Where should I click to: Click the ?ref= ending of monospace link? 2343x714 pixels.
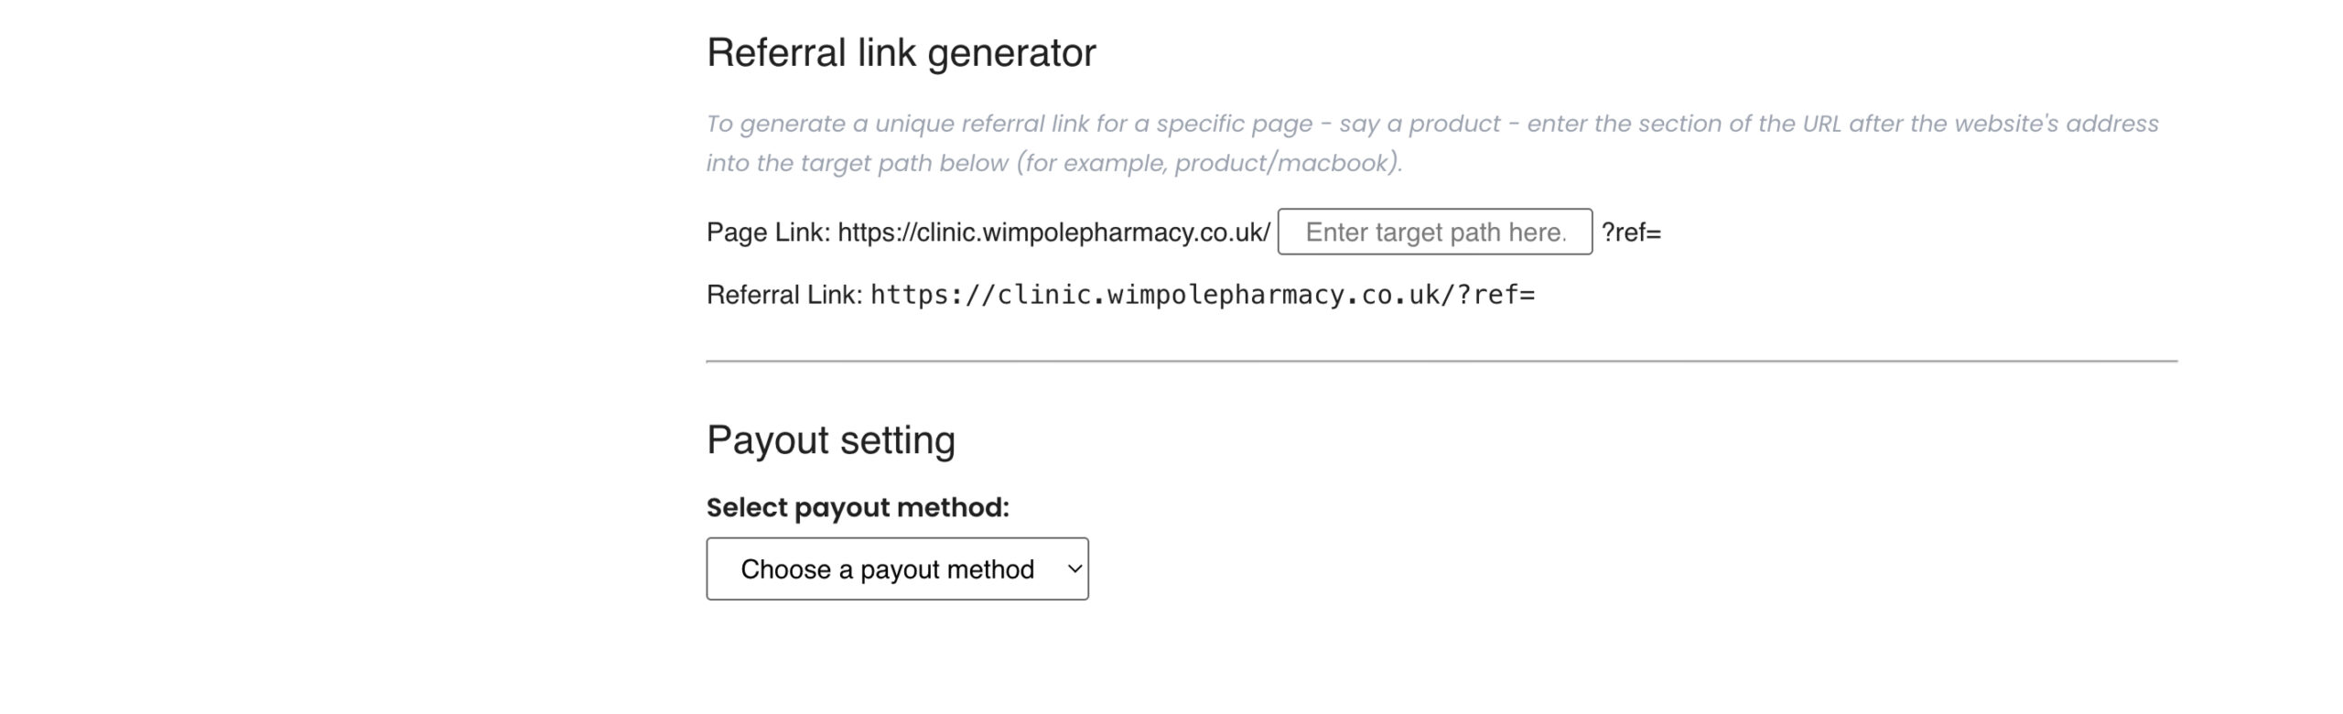(x=1496, y=295)
